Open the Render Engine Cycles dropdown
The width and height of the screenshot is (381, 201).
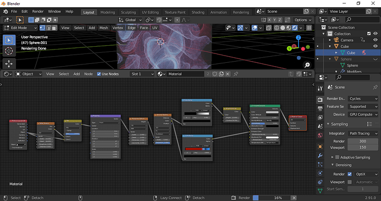click(x=363, y=99)
